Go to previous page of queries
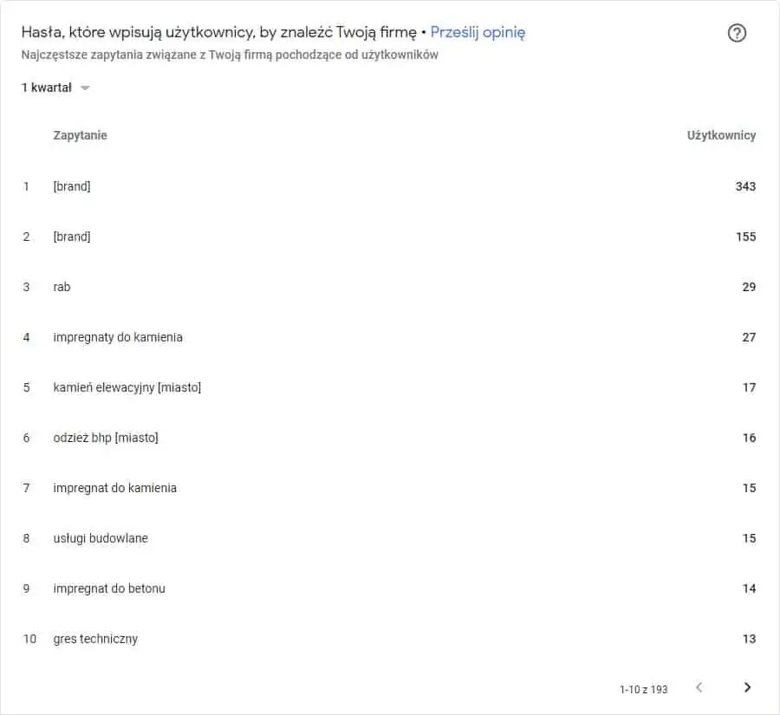The height and width of the screenshot is (715, 780). coord(699,687)
